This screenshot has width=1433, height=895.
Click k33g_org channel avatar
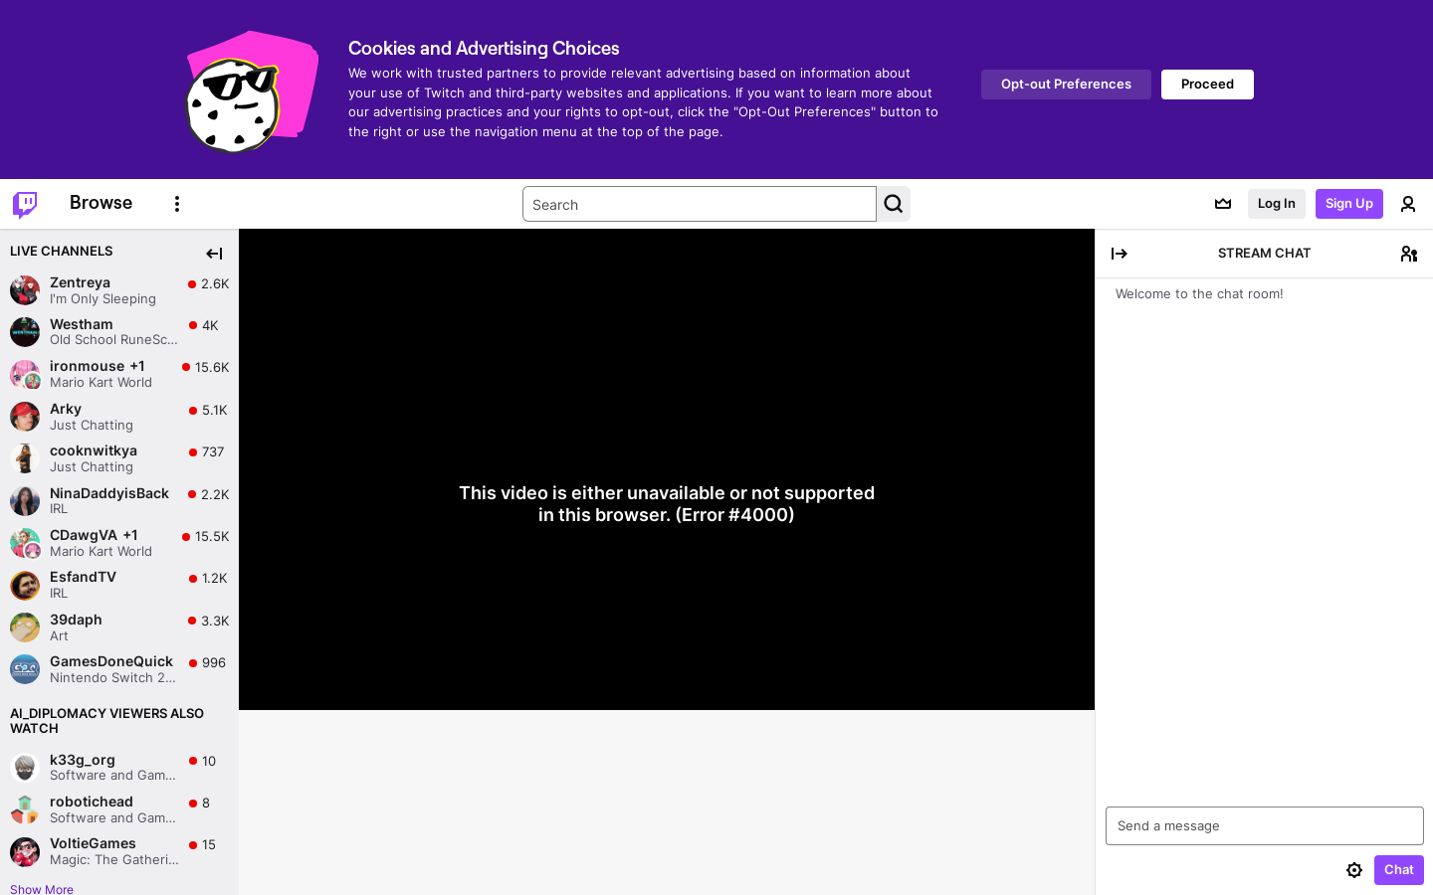coord(25,768)
